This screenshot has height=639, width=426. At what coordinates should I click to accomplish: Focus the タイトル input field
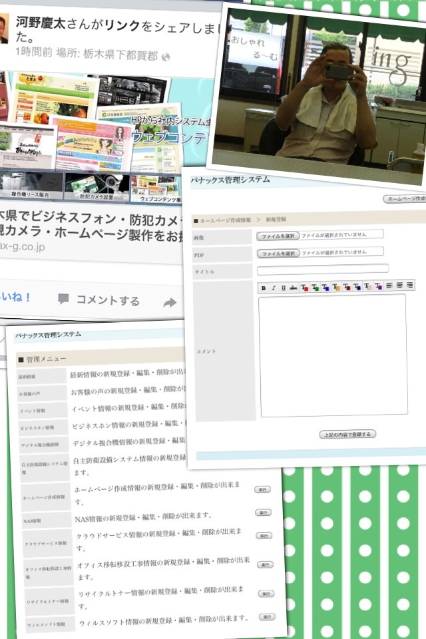[x=322, y=269]
